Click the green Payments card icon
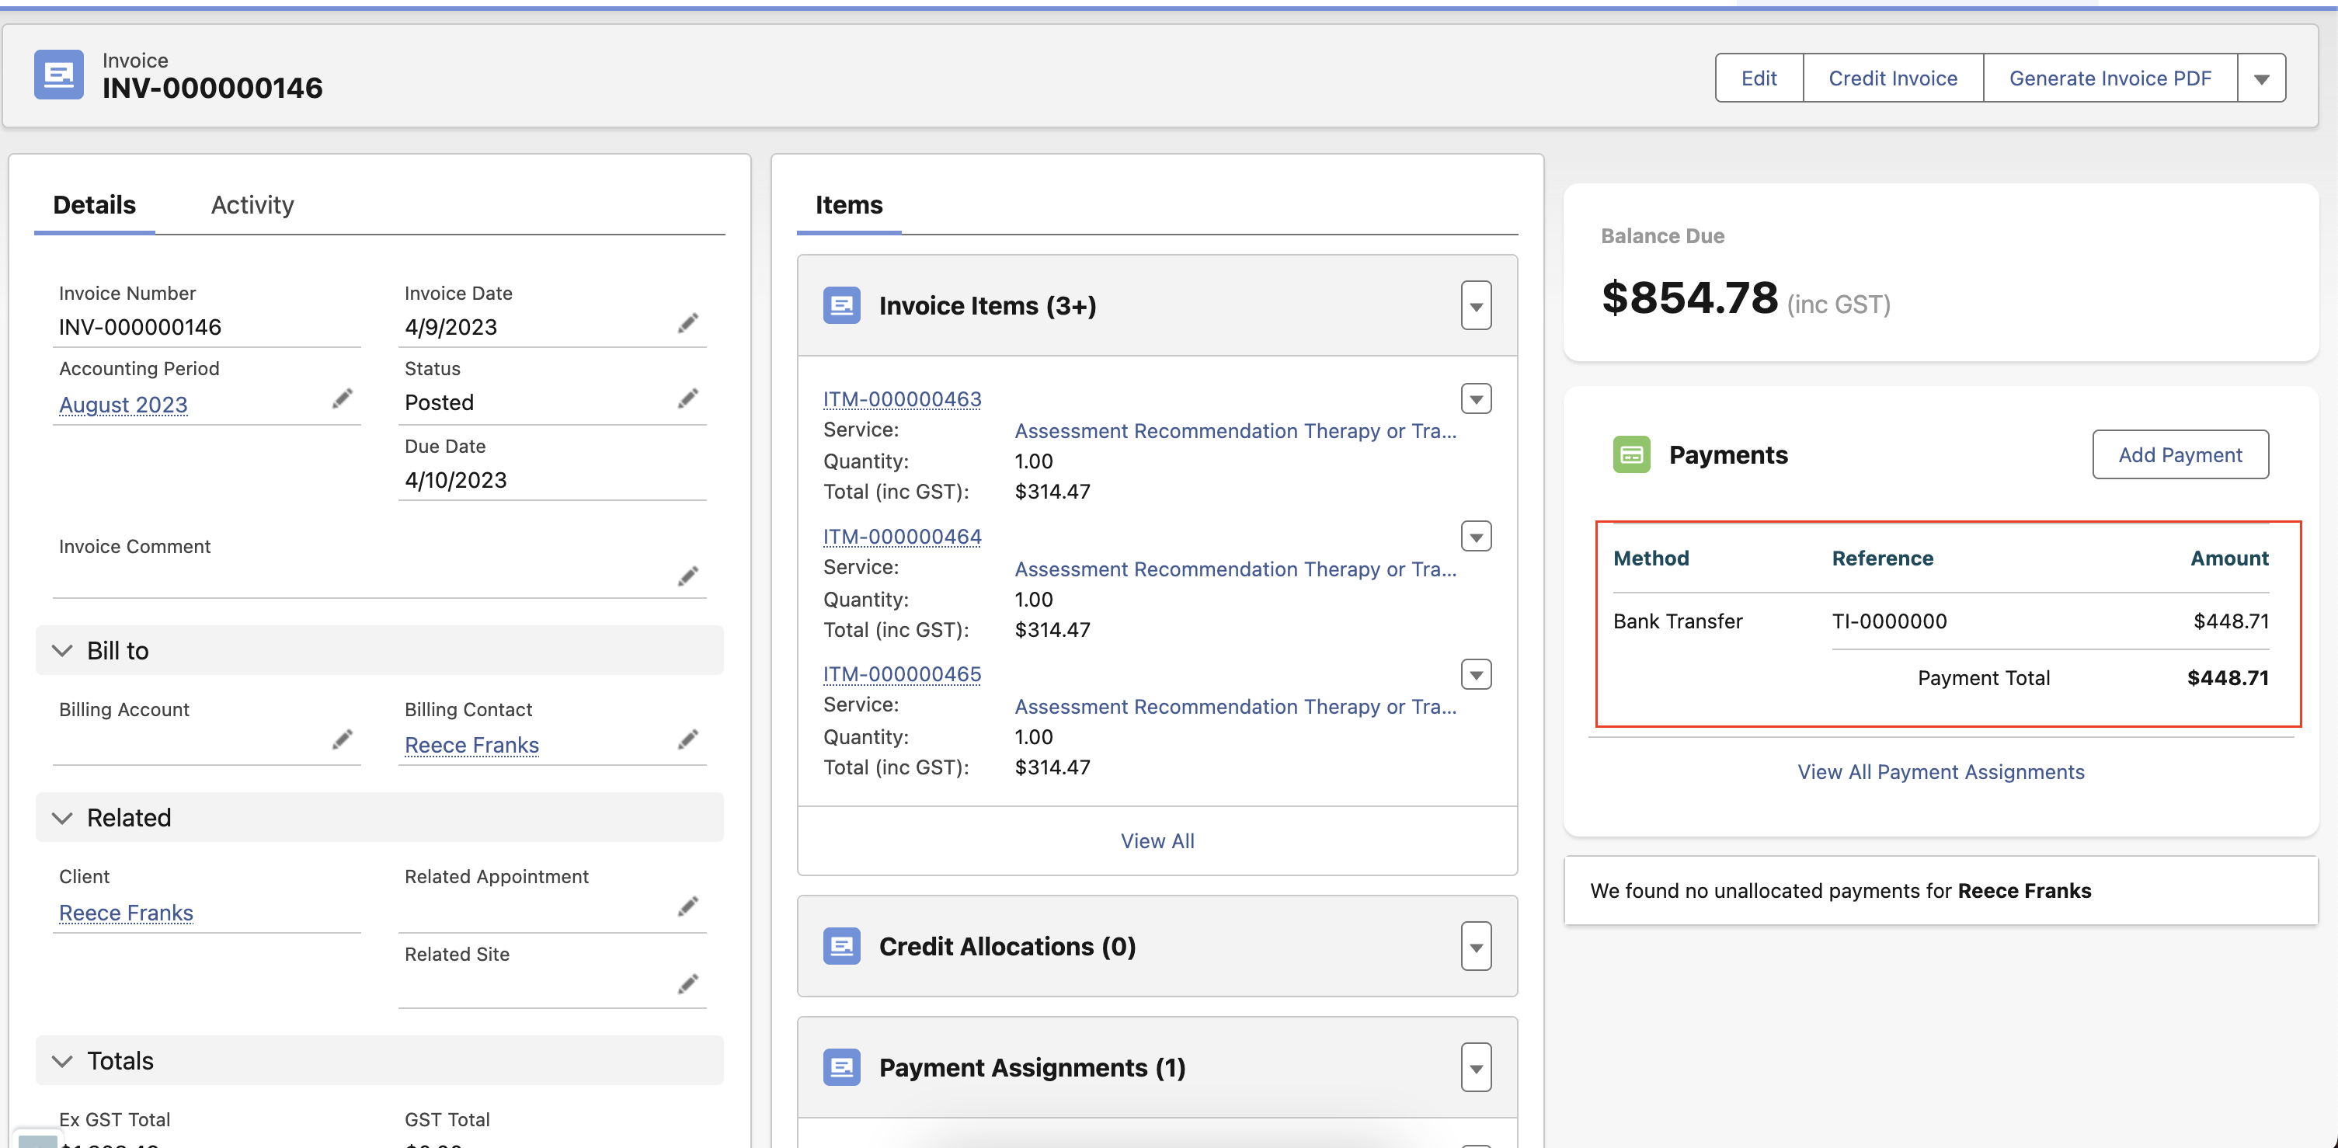The height and width of the screenshot is (1148, 2338). tap(1631, 454)
